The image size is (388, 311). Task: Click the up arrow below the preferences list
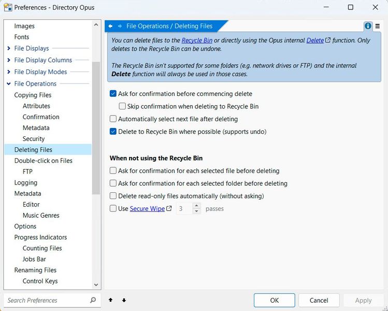coord(110,300)
